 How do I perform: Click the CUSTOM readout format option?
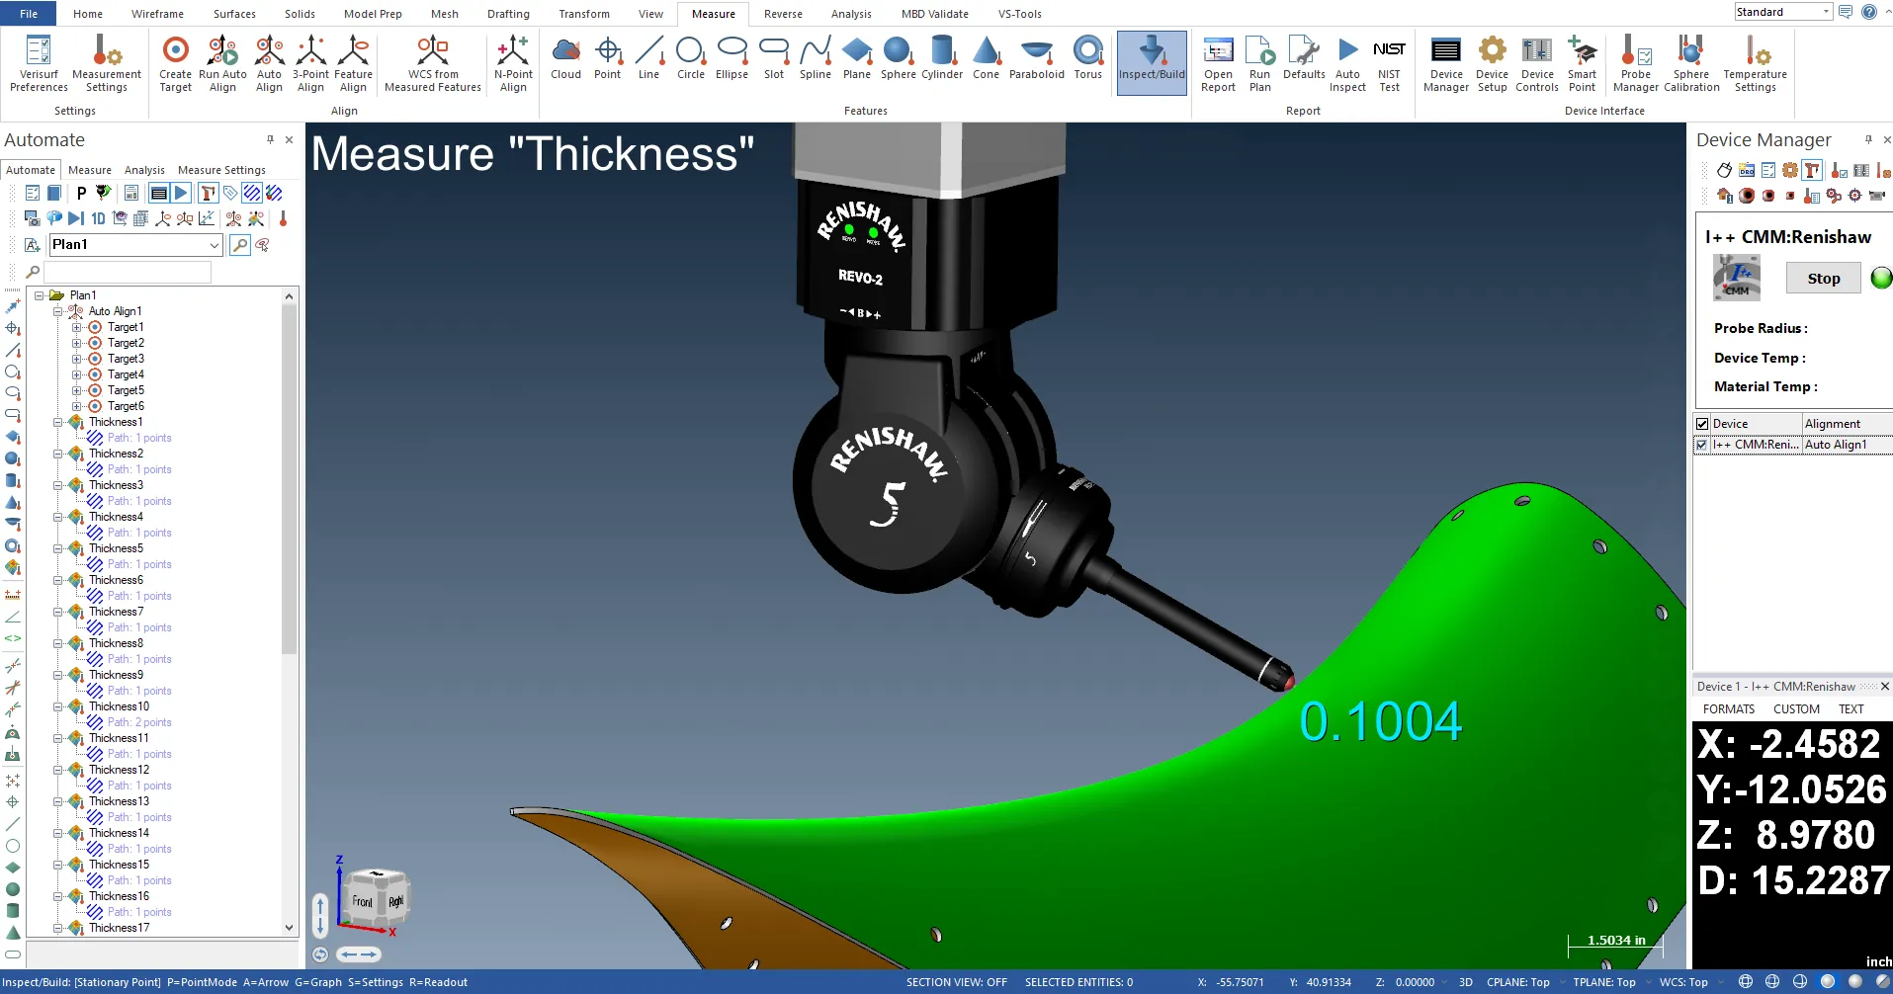click(1796, 709)
